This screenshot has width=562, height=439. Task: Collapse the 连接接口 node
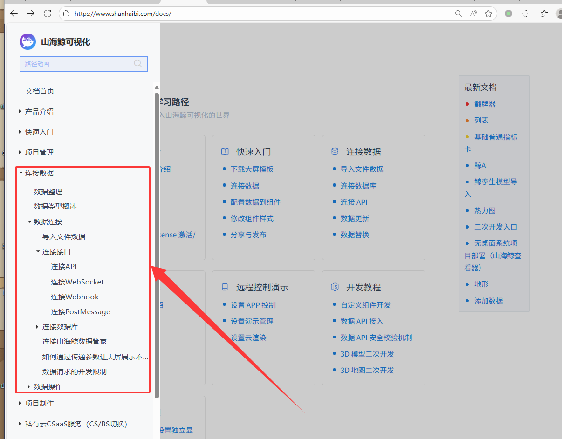[38, 251]
